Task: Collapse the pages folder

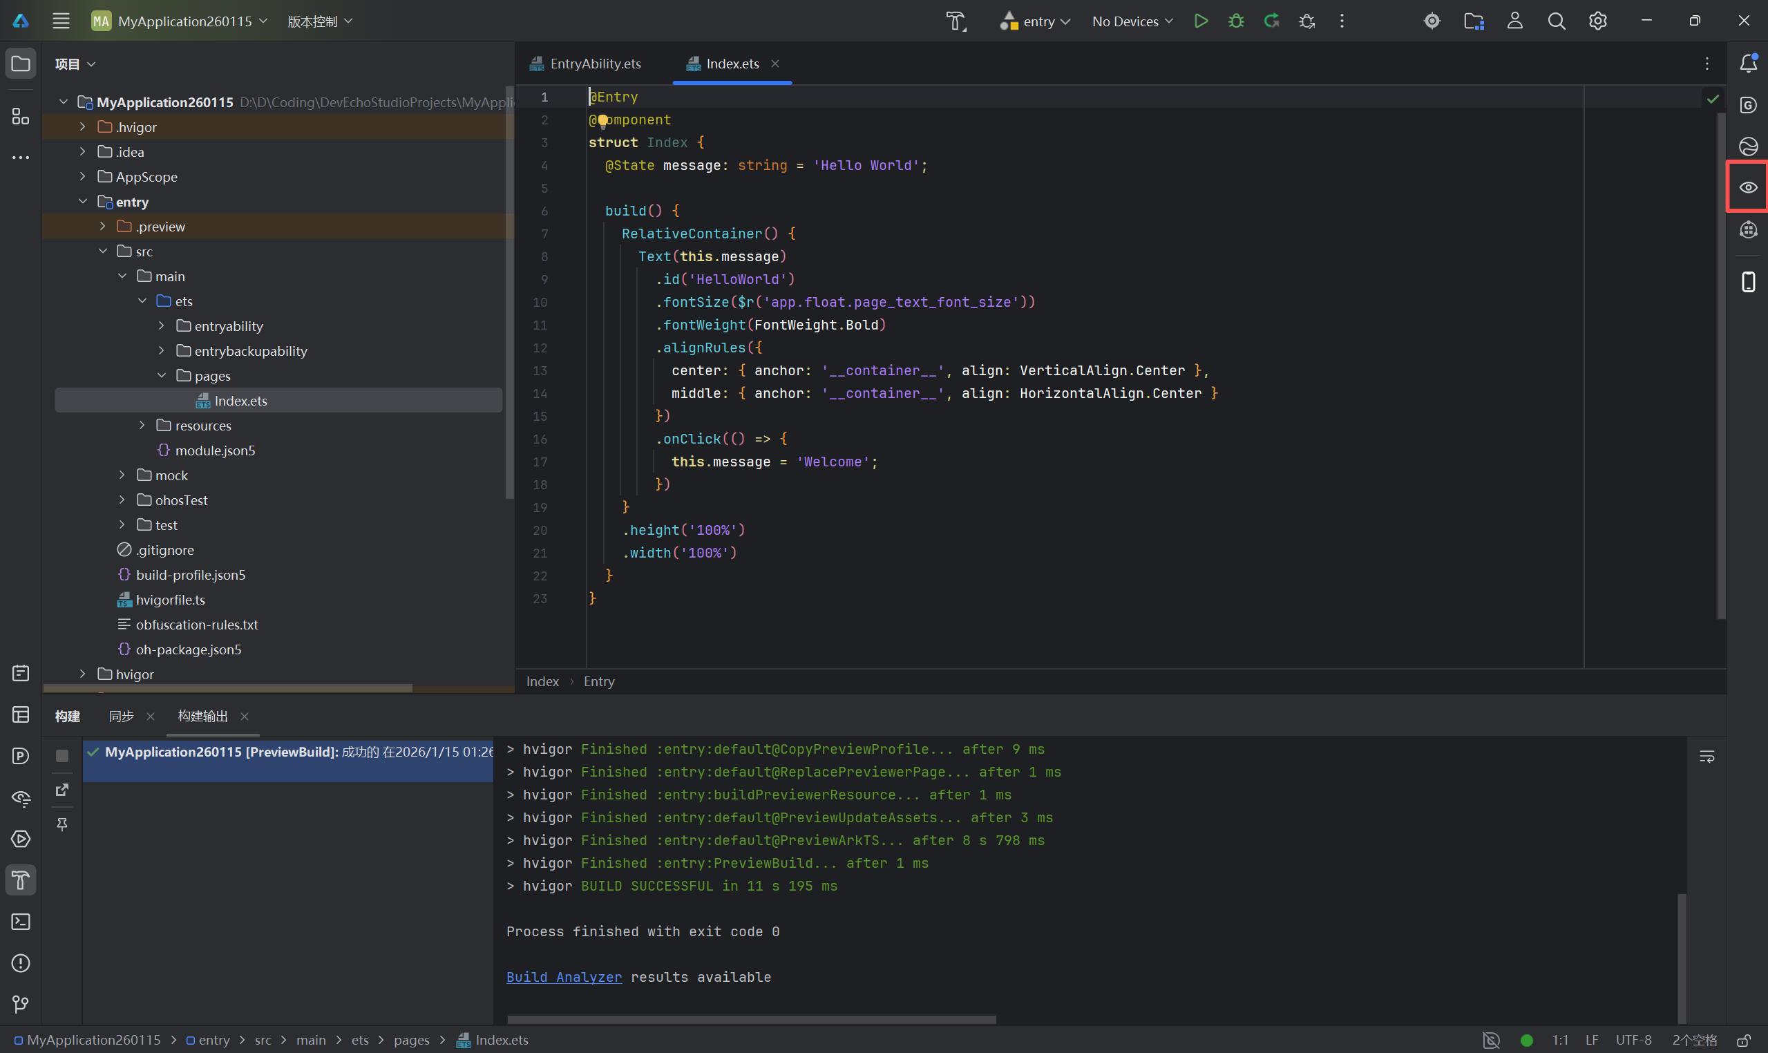Action: pyautogui.click(x=162, y=375)
